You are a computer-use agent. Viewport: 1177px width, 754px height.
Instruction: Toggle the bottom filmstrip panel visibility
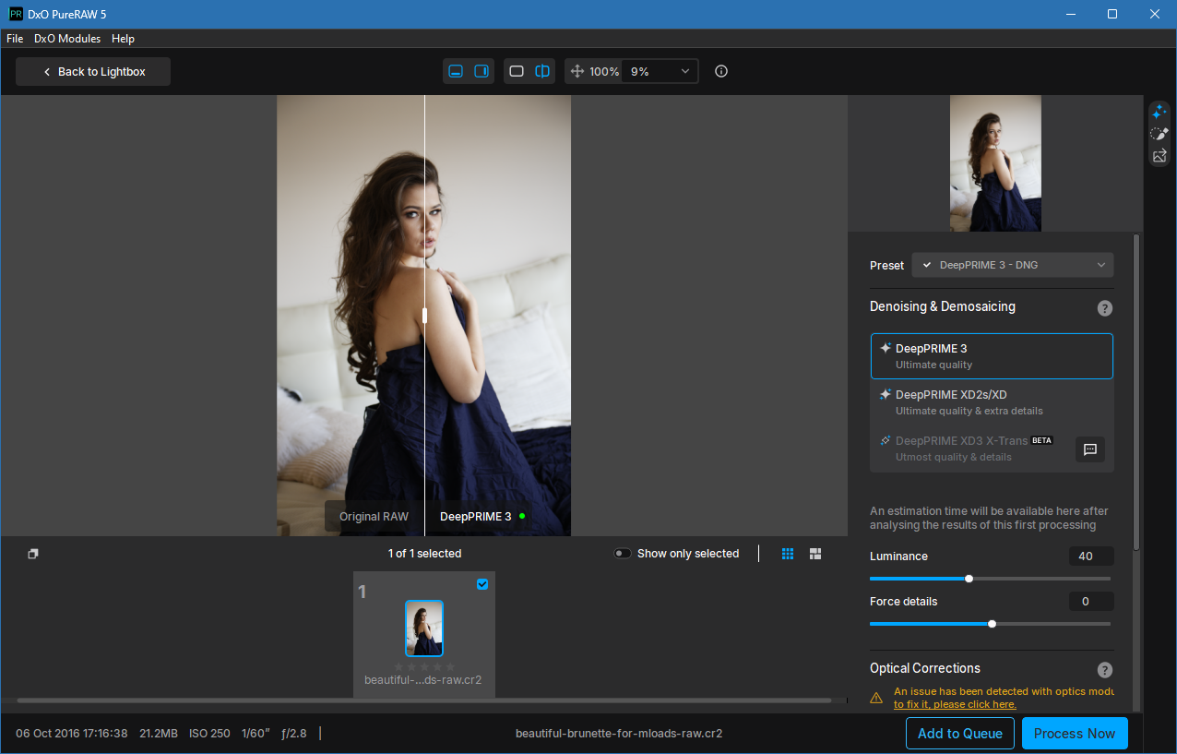456,71
